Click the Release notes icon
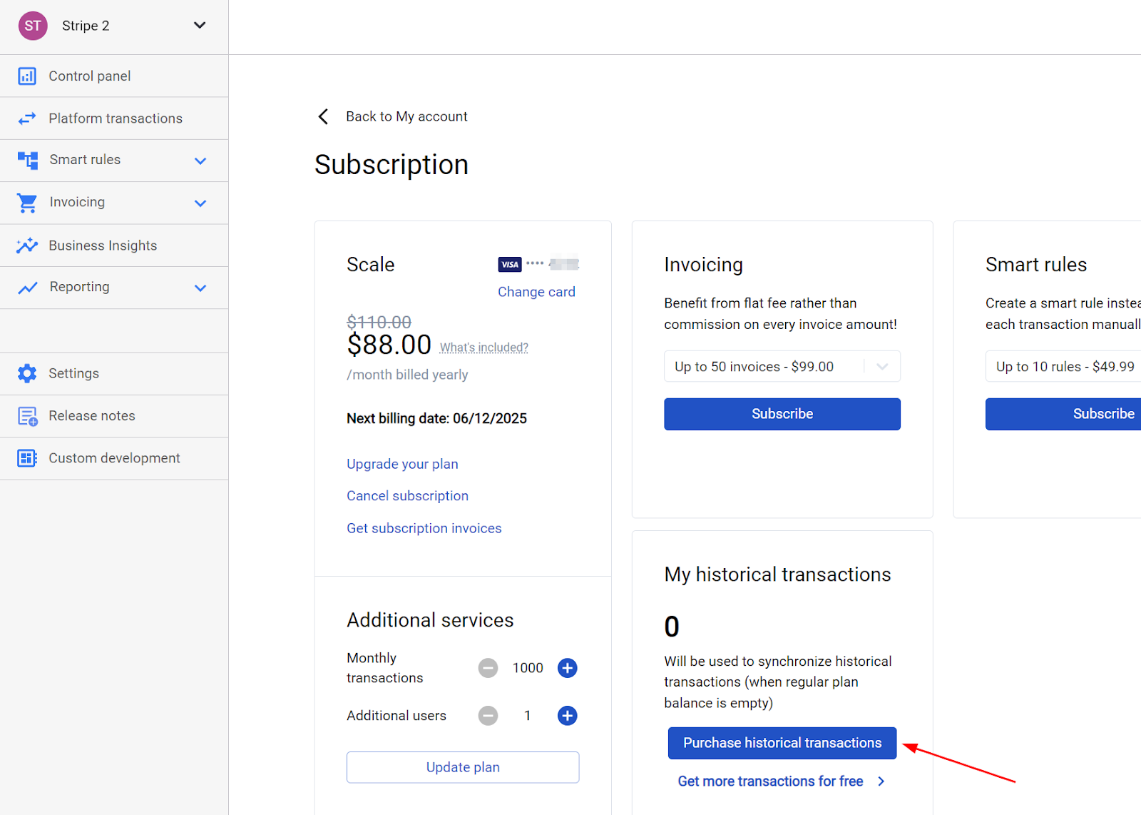 click(x=27, y=416)
